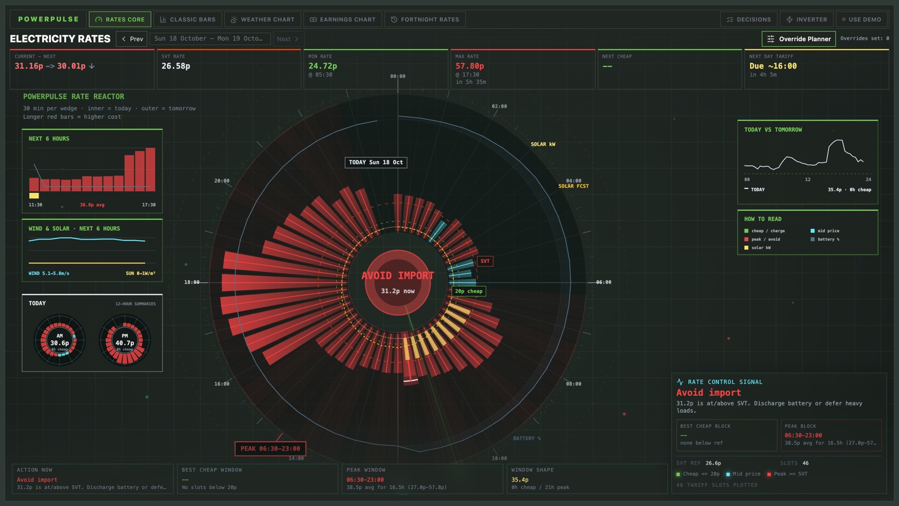Click the PowerPulse logo
The height and width of the screenshot is (506, 899).
pos(48,19)
